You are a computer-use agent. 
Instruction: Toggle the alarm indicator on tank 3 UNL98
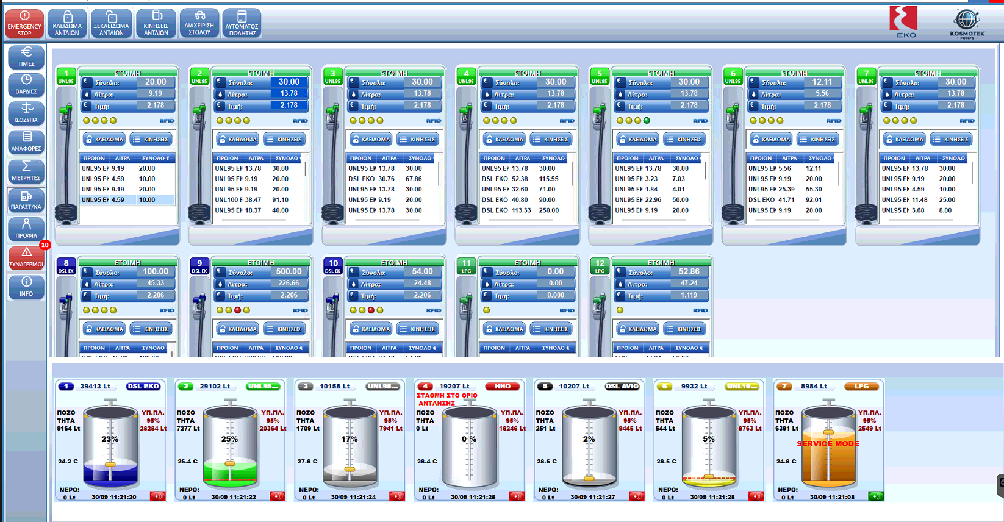tap(396, 496)
